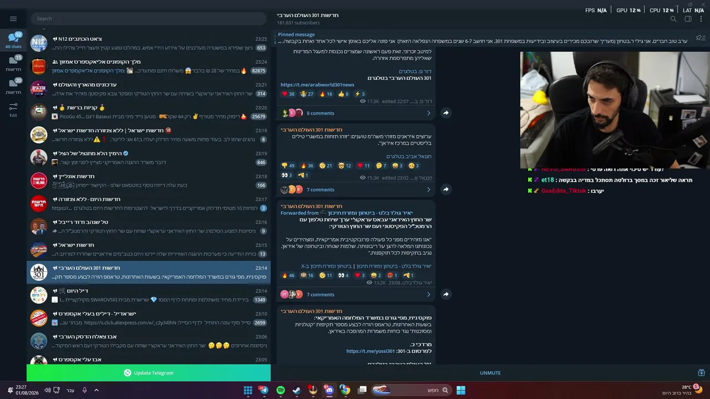Image resolution: width=710 pixels, height=399 pixels.
Task: Open the t.me/arabworld301news link
Action: [317, 85]
